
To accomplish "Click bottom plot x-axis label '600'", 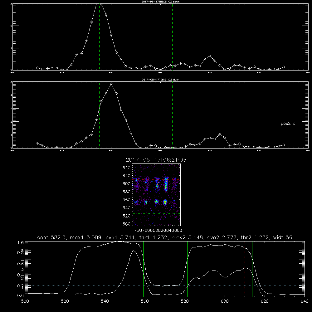I will click(225, 301).
